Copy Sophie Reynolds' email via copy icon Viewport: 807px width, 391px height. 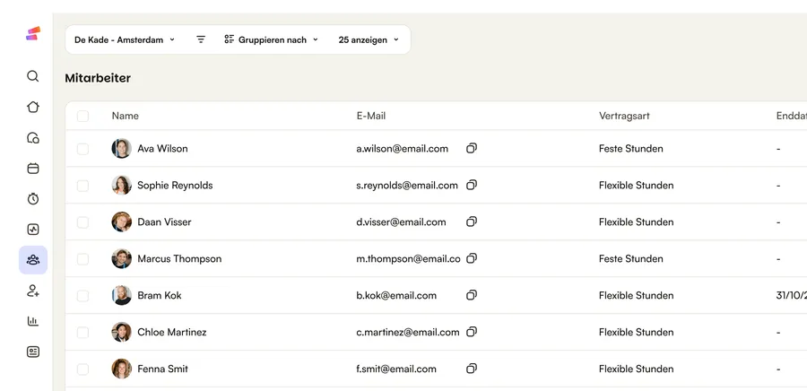point(472,185)
